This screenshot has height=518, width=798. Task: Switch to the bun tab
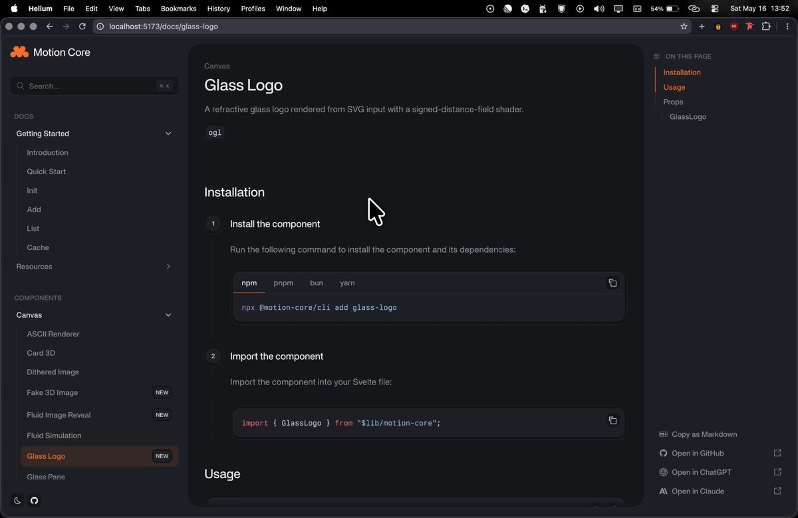[x=317, y=283]
